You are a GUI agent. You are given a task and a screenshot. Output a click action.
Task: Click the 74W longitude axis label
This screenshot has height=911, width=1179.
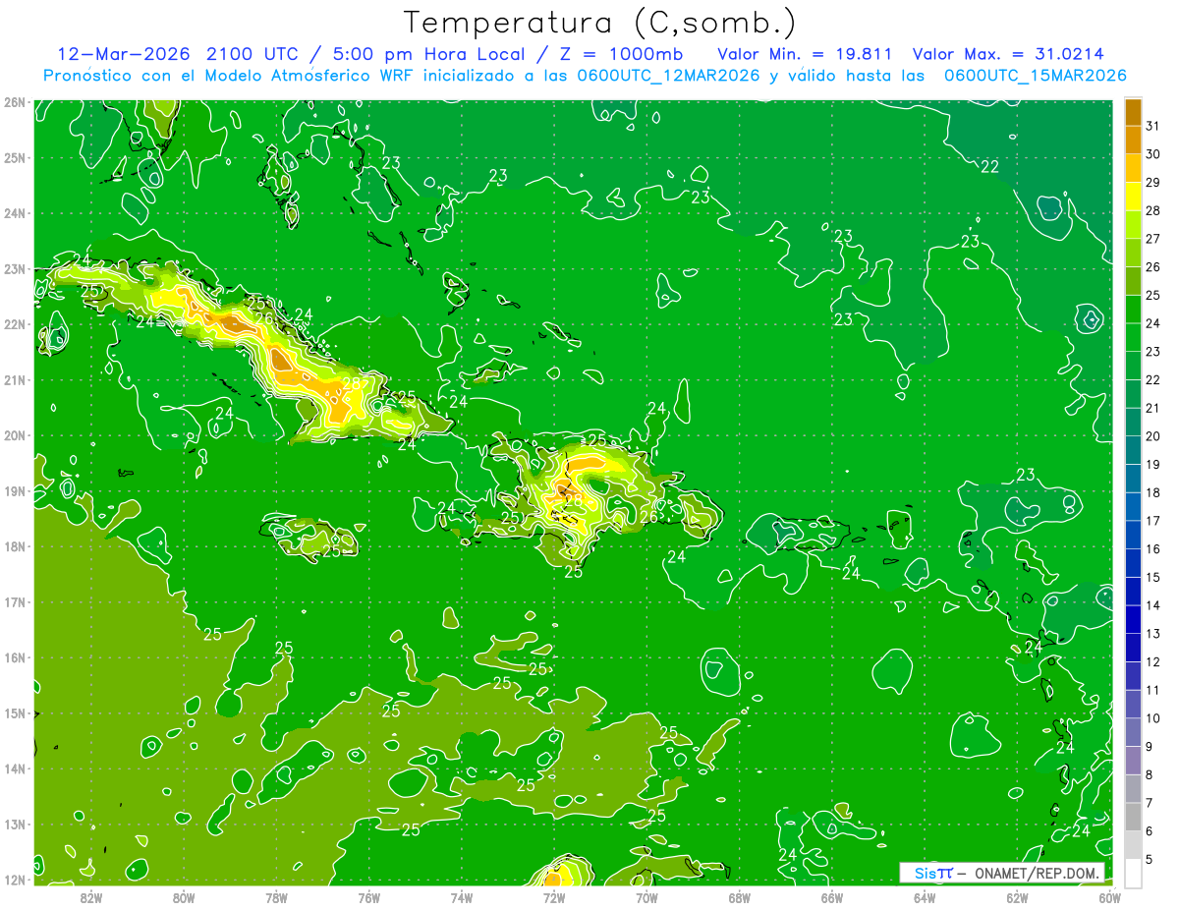pos(462,896)
